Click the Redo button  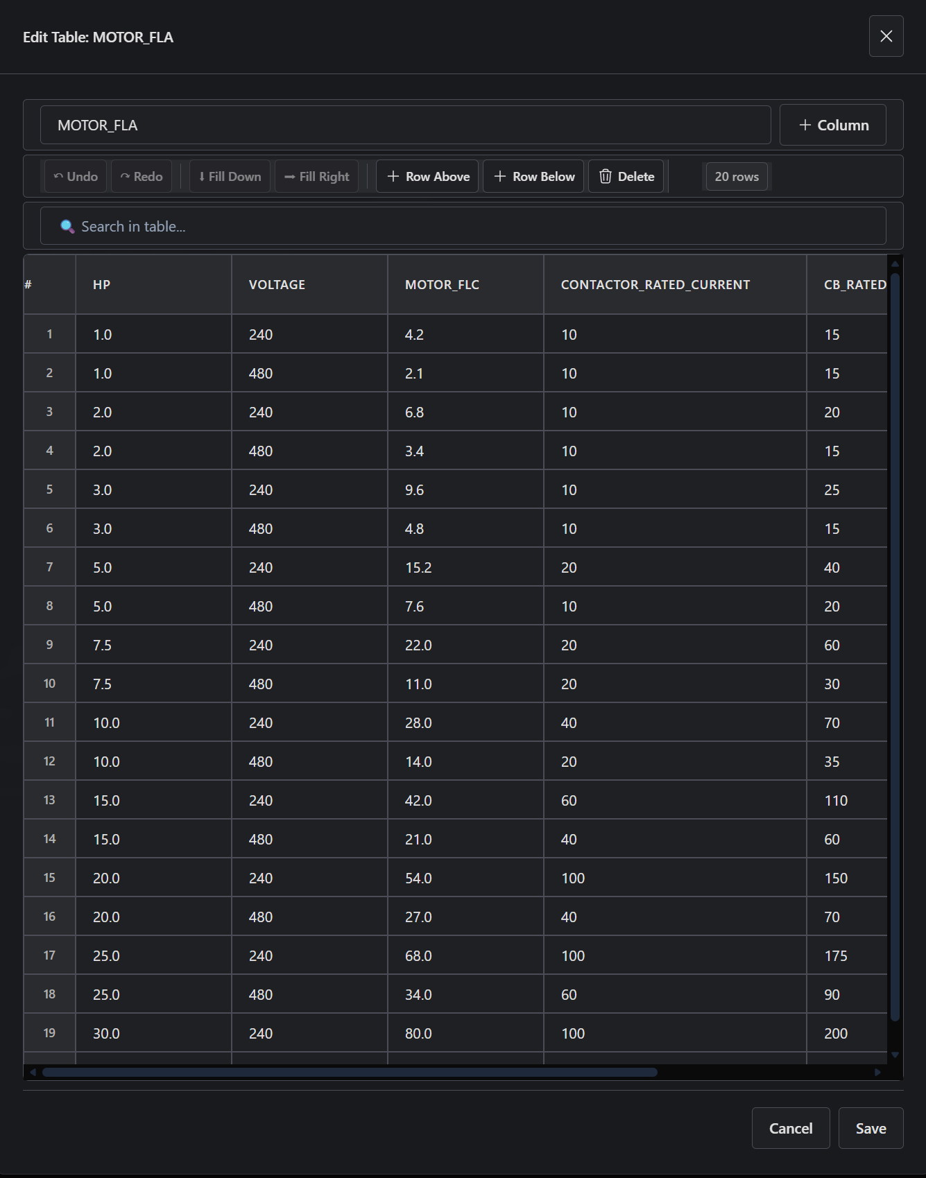click(142, 176)
